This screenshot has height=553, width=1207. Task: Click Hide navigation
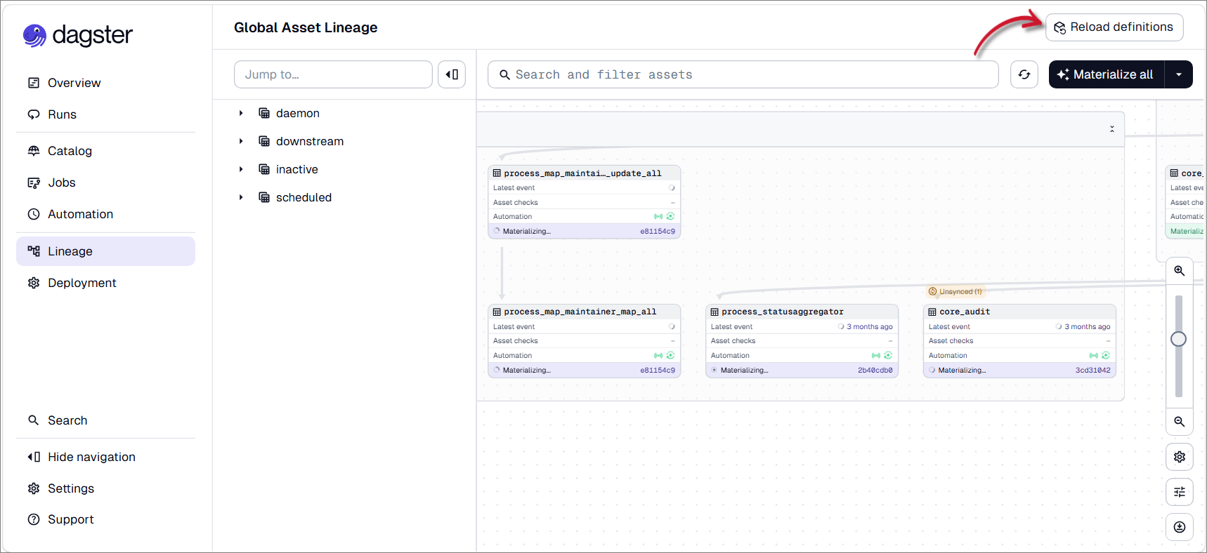tap(105, 457)
